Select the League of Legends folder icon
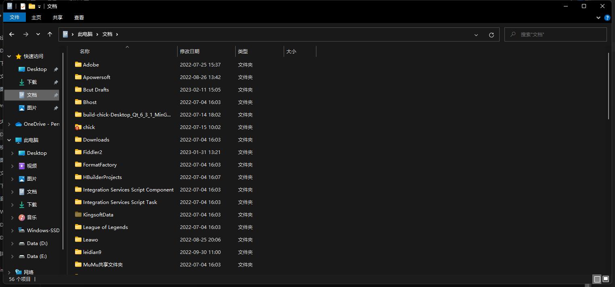This screenshot has width=615, height=287. point(78,227)
